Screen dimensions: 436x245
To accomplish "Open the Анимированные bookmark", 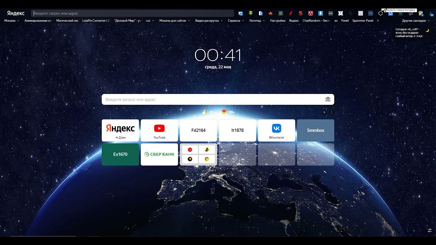I will [38, 20].
